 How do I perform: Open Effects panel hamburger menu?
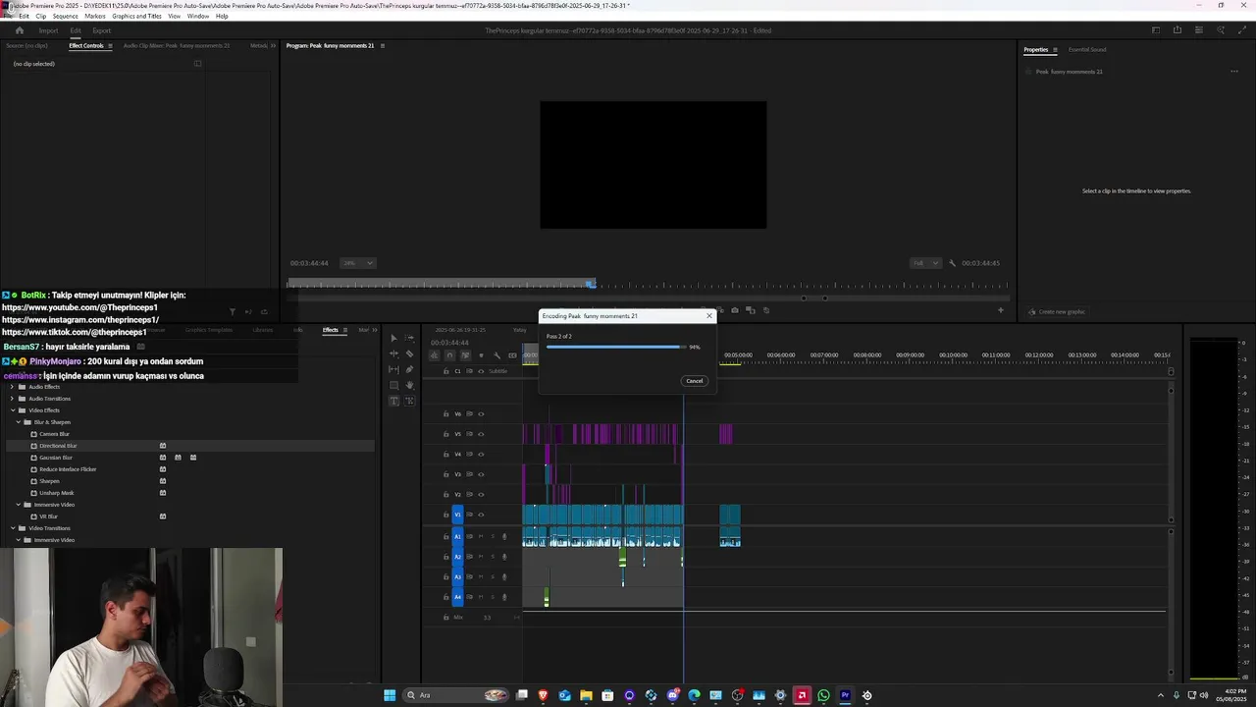coord(344,330)
